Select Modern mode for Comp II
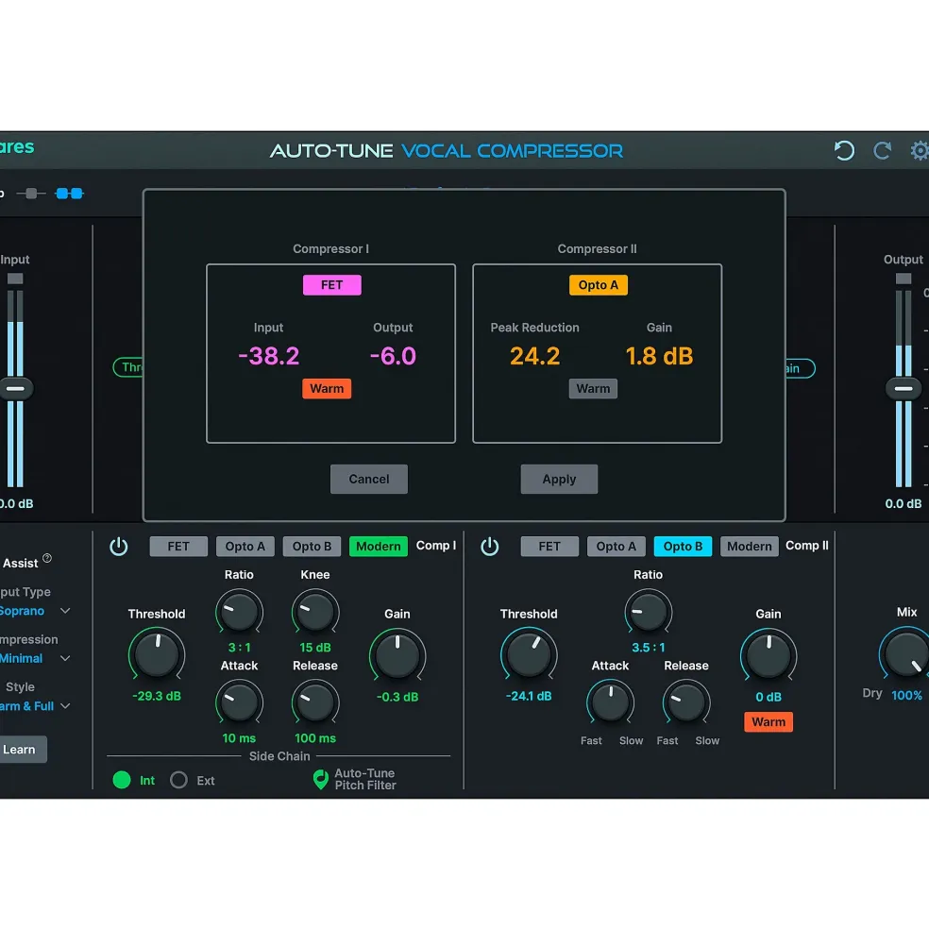 tap(750, 547)
